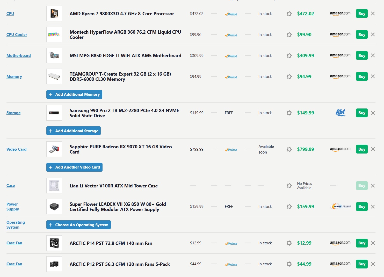
Task: Click the green $799.99 video card price
Action: click(306, 149)
